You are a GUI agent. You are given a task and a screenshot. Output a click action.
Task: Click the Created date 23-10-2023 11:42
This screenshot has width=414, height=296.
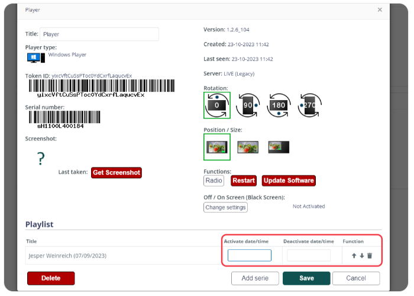(x=248, y=44)
